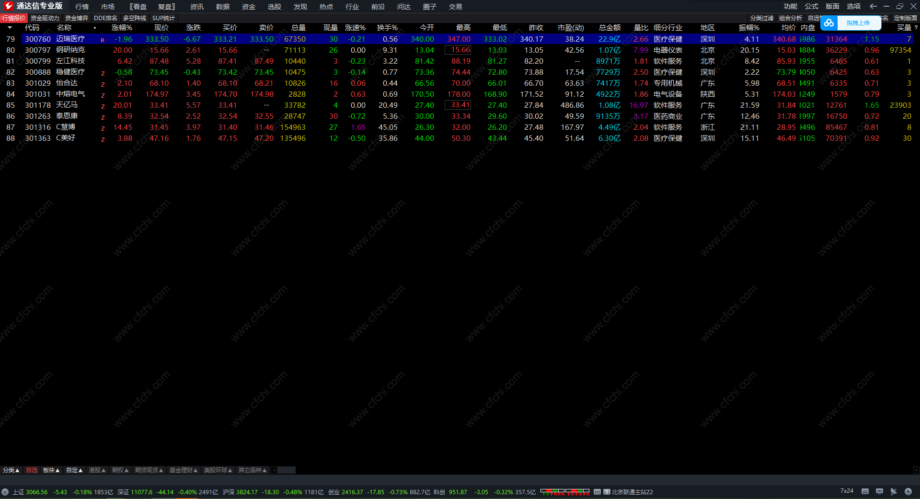Click the lightning bolt icon in status bar

[908, 491]
